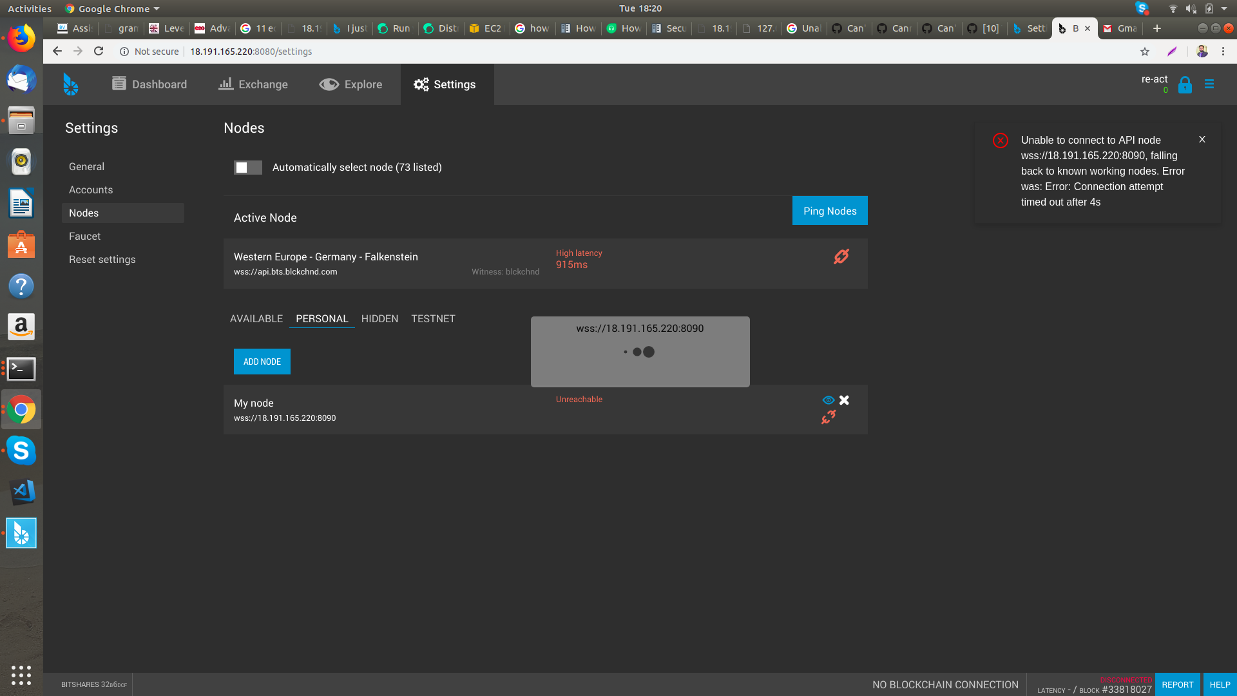Click the ADD NODE button
This screenshot has width=1237, height=696.
(262, 362)
